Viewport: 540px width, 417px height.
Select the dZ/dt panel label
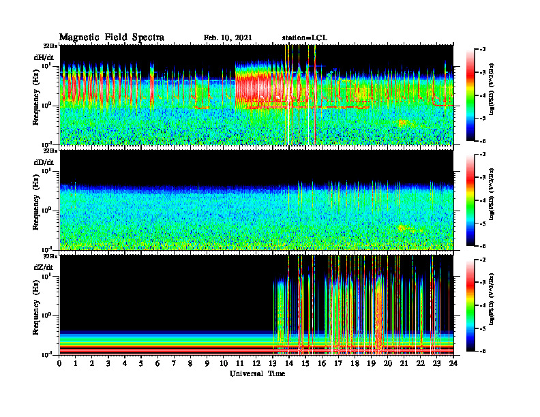click(x=44, y=267)
